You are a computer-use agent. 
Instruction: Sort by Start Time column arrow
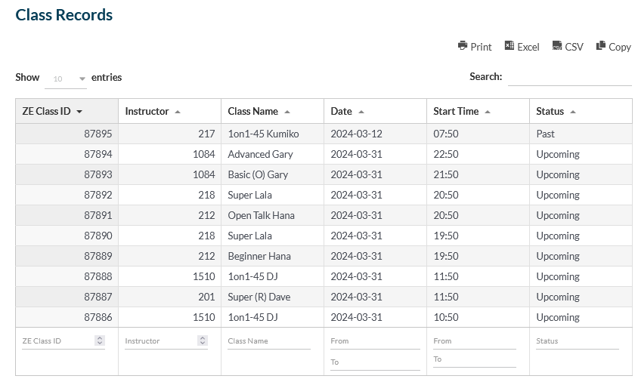(x=488, y=112)
